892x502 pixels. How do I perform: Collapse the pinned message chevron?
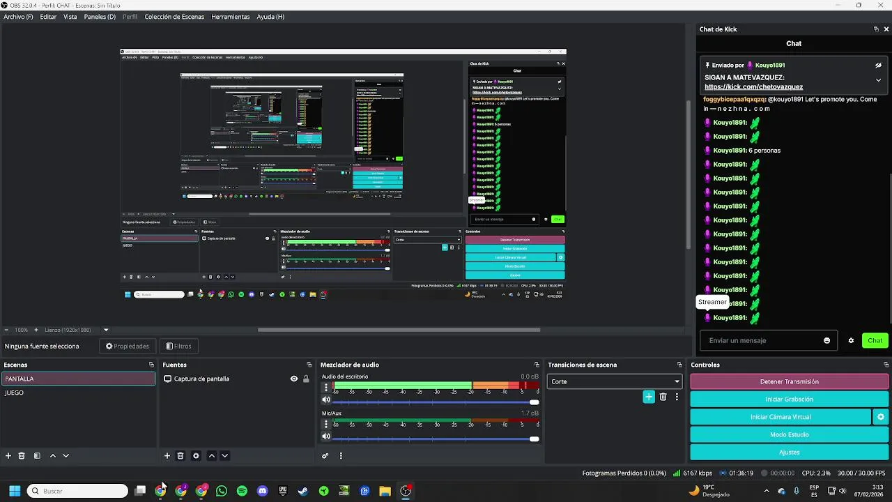[879, 80]
